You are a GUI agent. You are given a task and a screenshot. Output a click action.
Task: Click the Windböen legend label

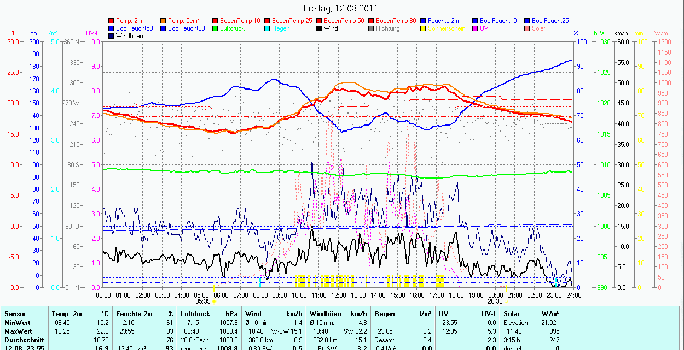click(130, 36)
